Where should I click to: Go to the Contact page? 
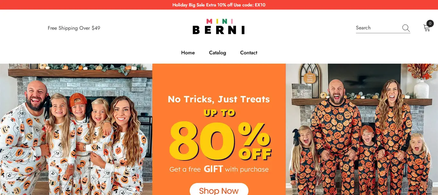248,53
